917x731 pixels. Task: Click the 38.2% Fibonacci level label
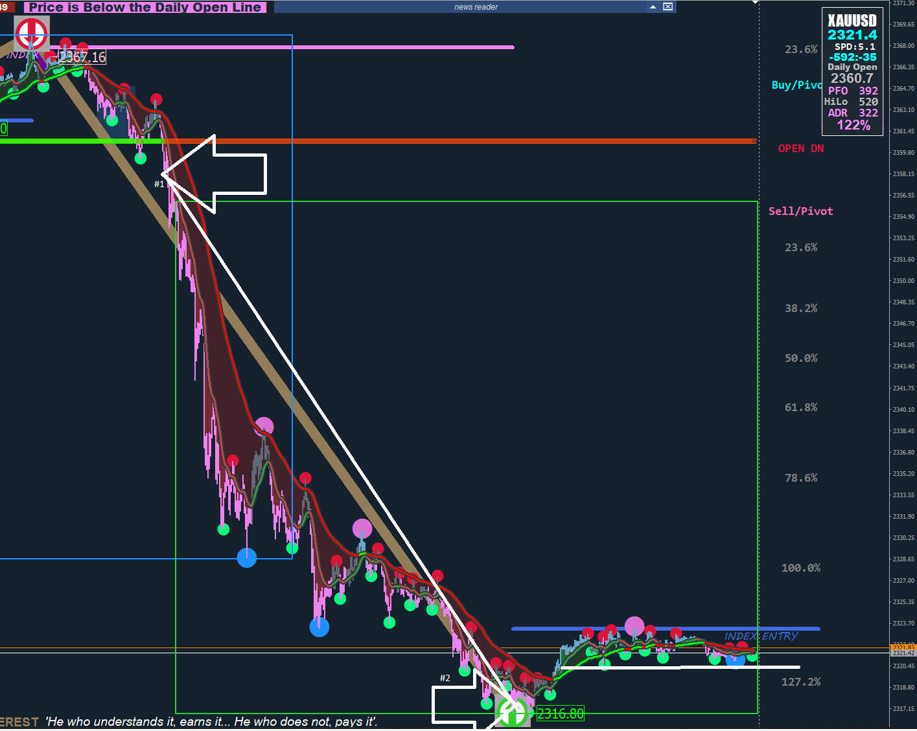pyautogui.click(x=801, y=308)
